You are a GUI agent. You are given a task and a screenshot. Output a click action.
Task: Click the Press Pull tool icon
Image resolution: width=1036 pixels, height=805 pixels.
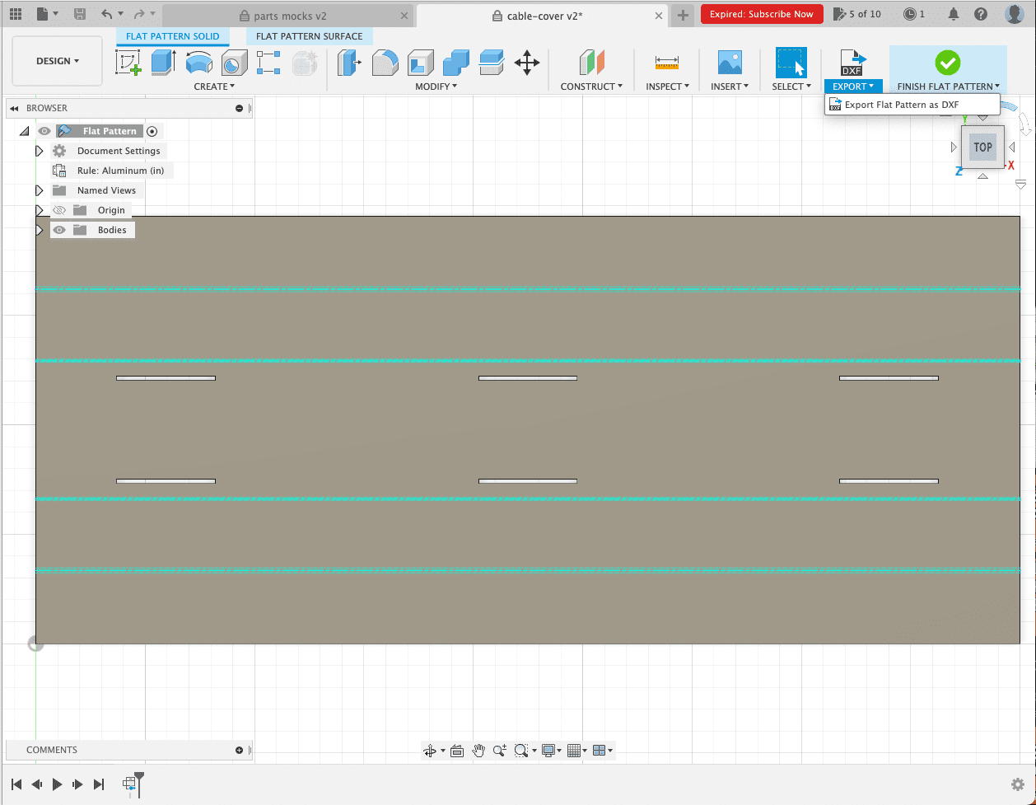[349, 63]
